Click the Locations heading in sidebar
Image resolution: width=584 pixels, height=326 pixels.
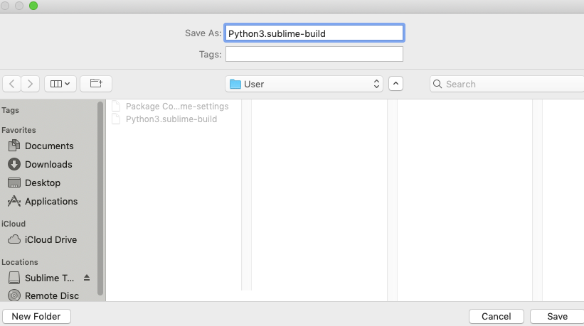point(20,261)
